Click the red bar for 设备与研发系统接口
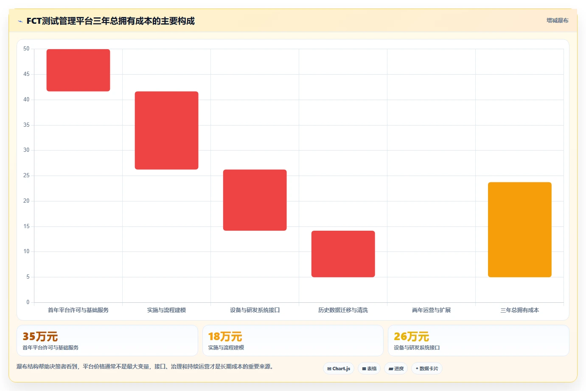This screenshot has width=586, height=391. click(255, 200)
